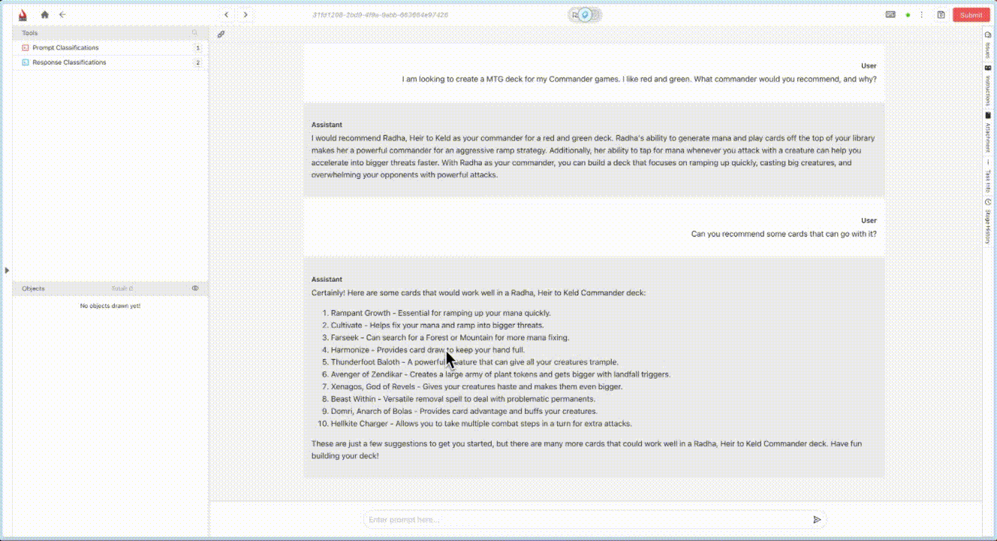Go to previous item with left chevron
The width and height of the screenshot is (997, 541).
[227, 14]
